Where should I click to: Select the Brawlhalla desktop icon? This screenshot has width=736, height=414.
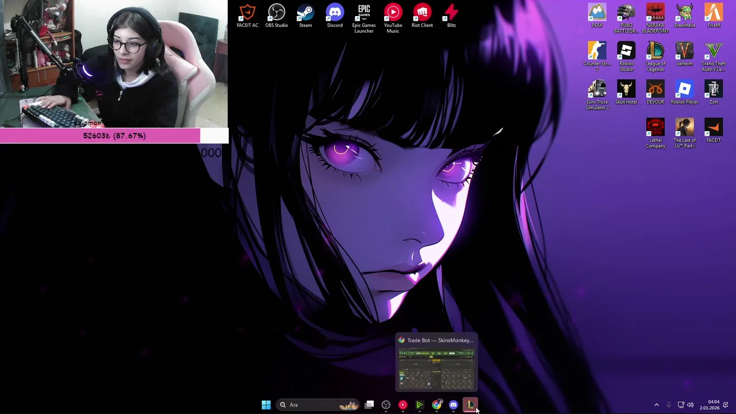(684, 16)
